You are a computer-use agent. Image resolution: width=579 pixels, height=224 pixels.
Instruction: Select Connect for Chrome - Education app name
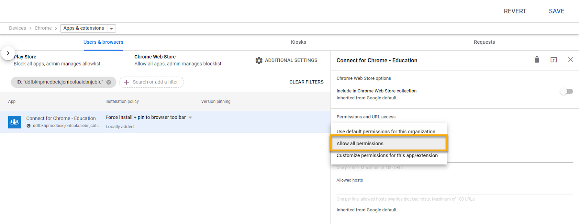(x=61, y=118)
